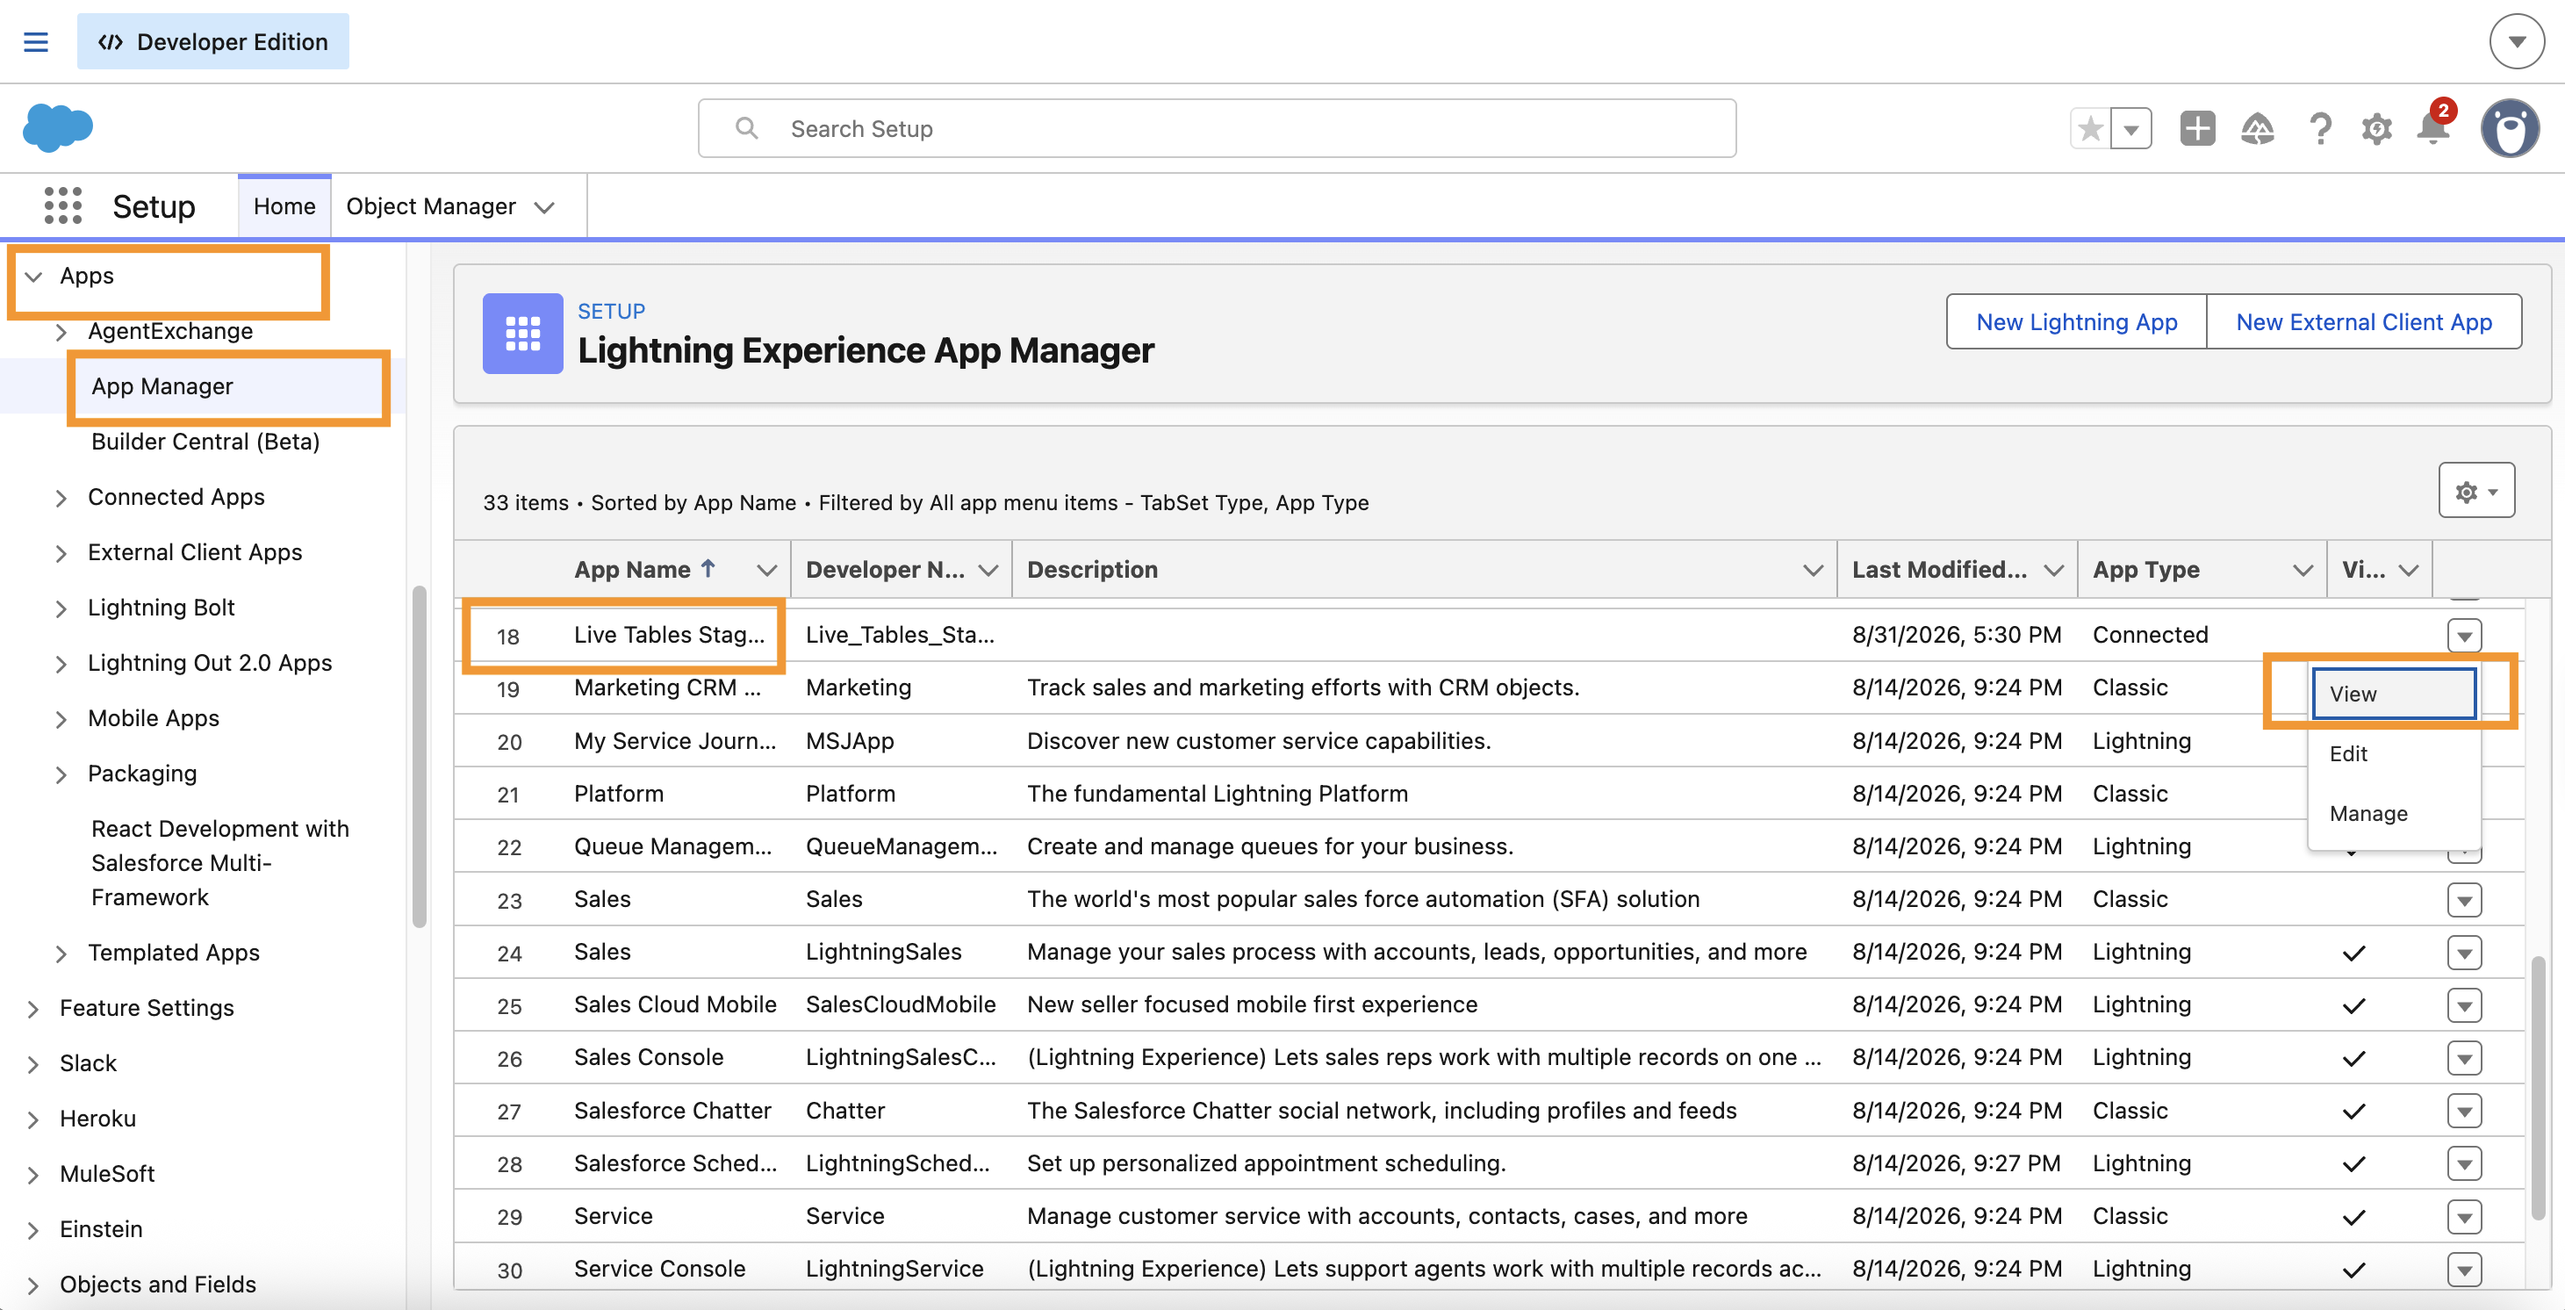Click the Salesforce cloud logo
The width and height of the screenshot is (2565, 1310).
click(x=58, y=127)
